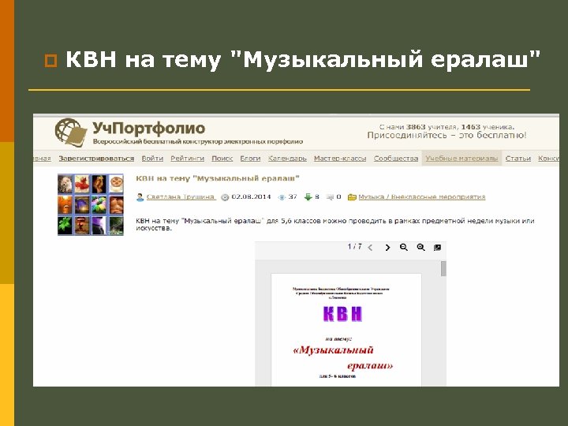Screen dimensions: 568x426
Task: Open the Поиск menu item
Action: [x=222, y=159]
